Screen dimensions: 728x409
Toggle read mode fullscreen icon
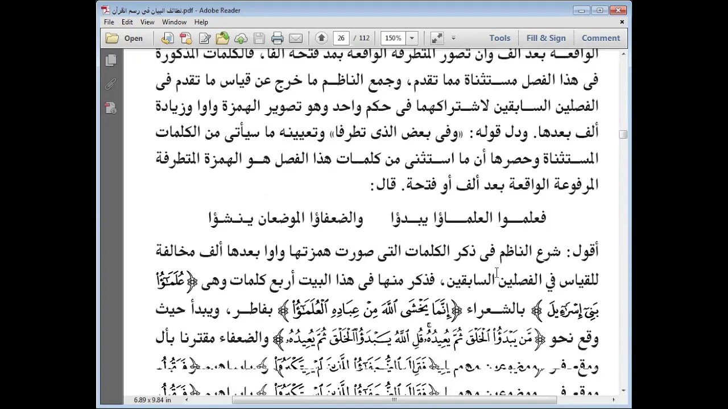(x=437, y=38)
